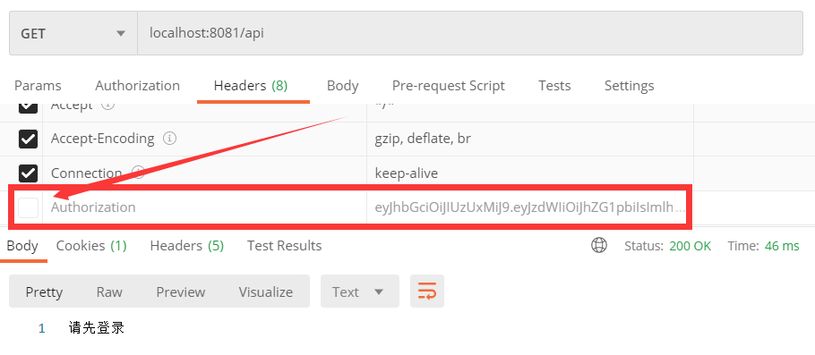The height and width of the screenshot is (355, 815).
Task: Uncheck the Connection header checkbox
Action: [x=28, y=173]
